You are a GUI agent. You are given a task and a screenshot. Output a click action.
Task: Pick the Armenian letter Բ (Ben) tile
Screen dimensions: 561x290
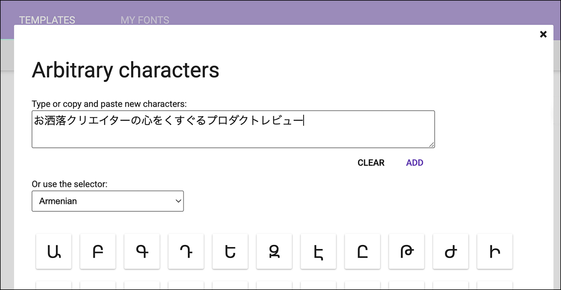[x=98, y=251]
